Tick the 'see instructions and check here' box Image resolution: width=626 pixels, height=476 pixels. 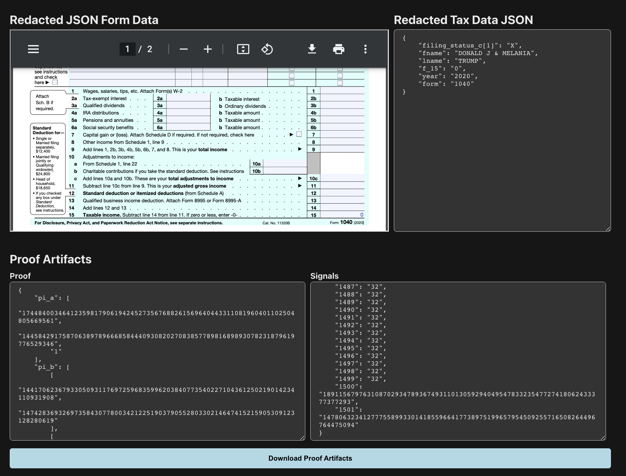55,82
